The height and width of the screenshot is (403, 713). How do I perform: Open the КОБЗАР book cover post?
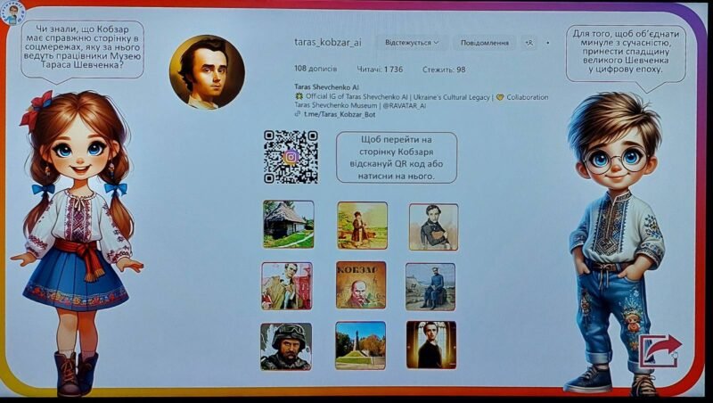pyautogui.click(x=361, y=285)
